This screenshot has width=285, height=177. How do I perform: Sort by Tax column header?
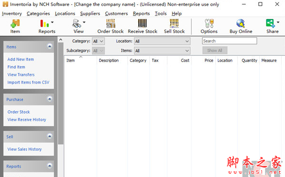coord(158,61)
